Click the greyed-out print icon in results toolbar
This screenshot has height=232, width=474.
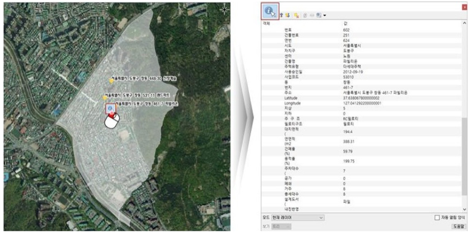pos(311,15)
